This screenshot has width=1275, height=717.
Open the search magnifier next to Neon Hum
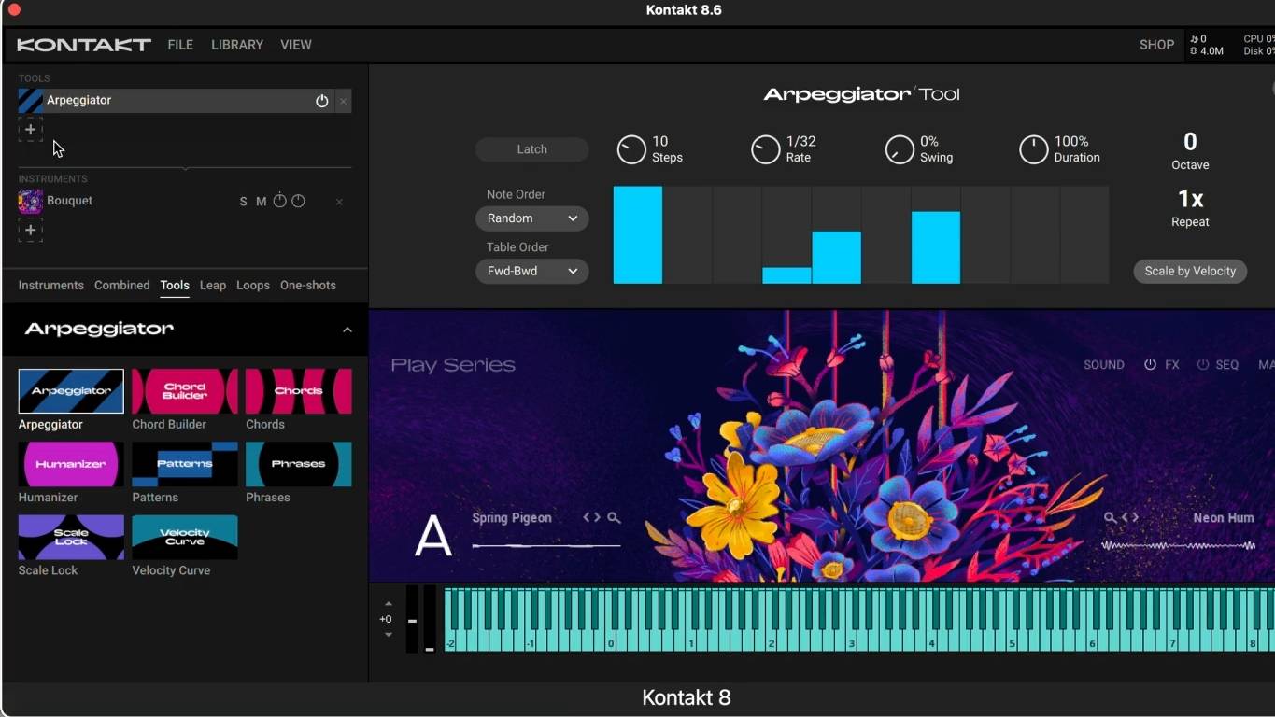[1110, 517]
